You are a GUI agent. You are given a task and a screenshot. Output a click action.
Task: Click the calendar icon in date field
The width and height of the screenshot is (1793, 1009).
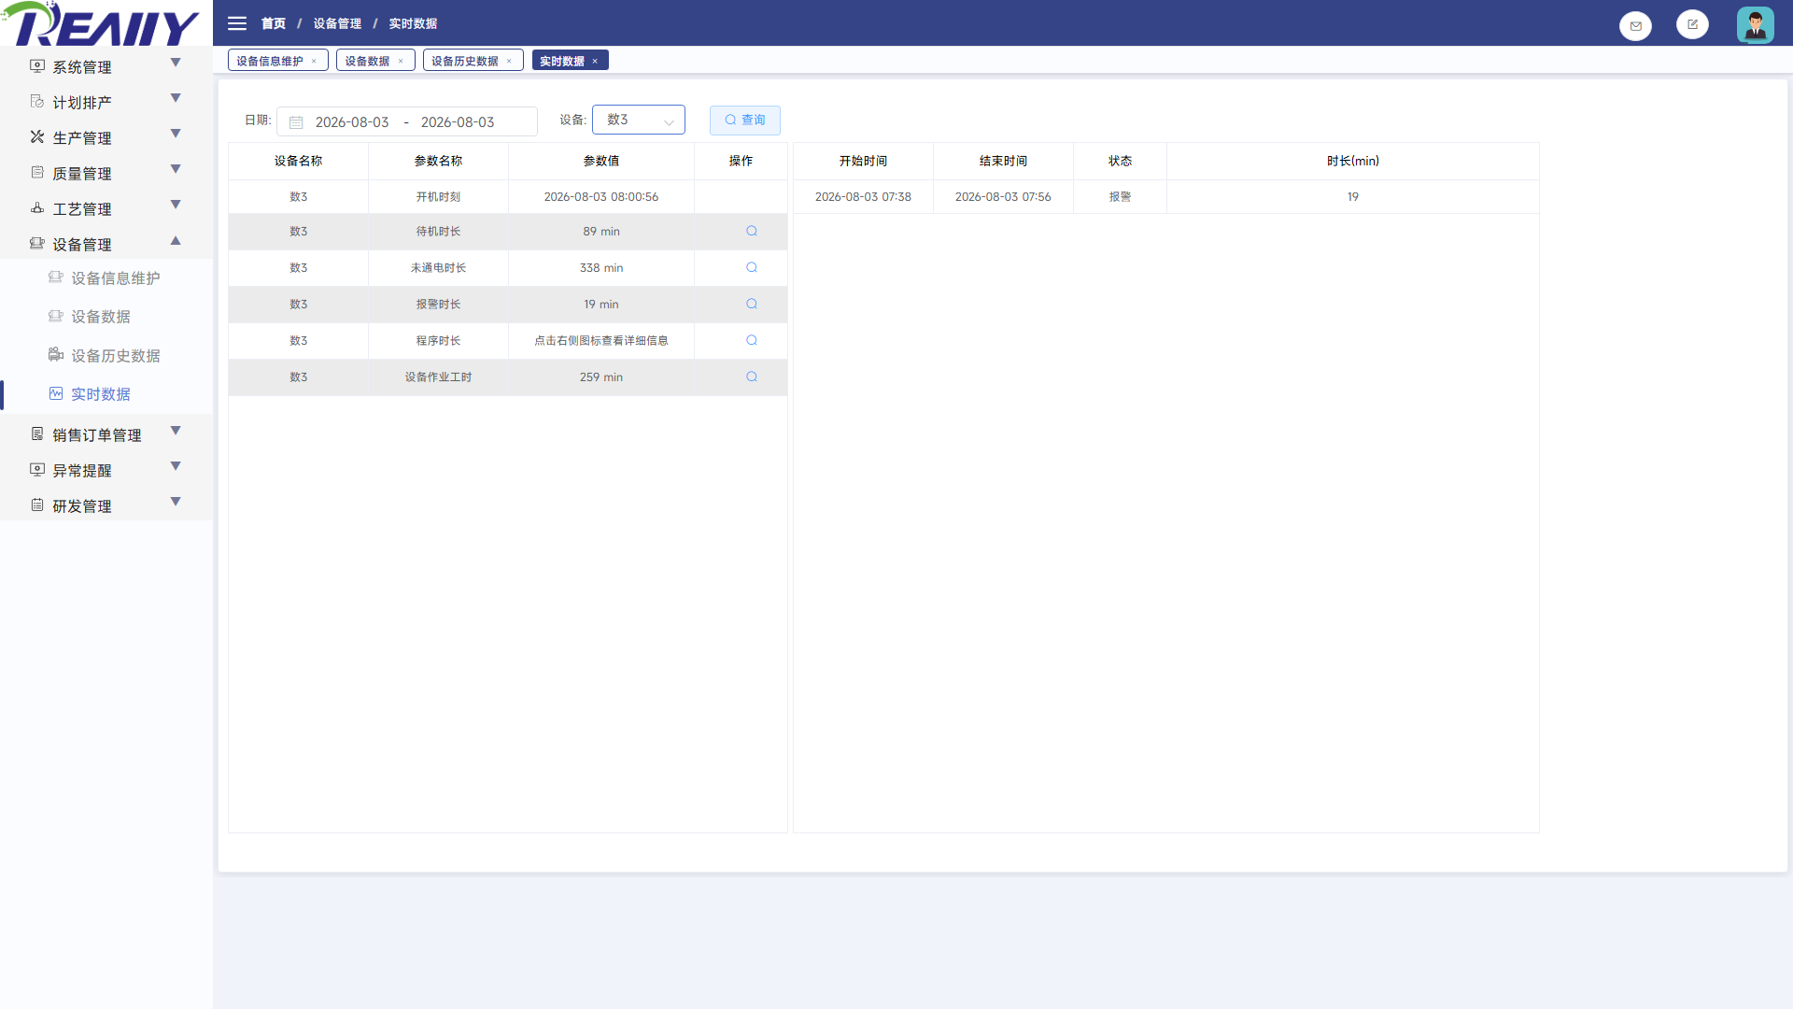pos(296,122)
